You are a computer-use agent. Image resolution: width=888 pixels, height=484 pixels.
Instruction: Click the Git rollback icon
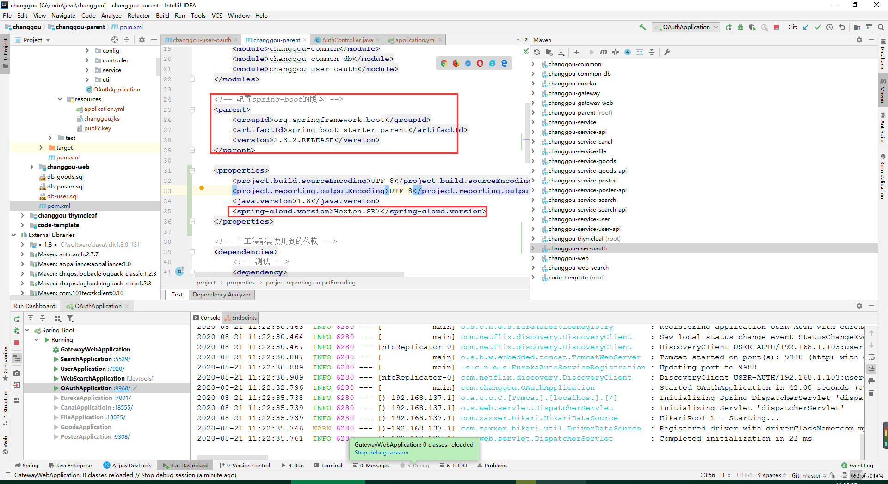[842, 27]
